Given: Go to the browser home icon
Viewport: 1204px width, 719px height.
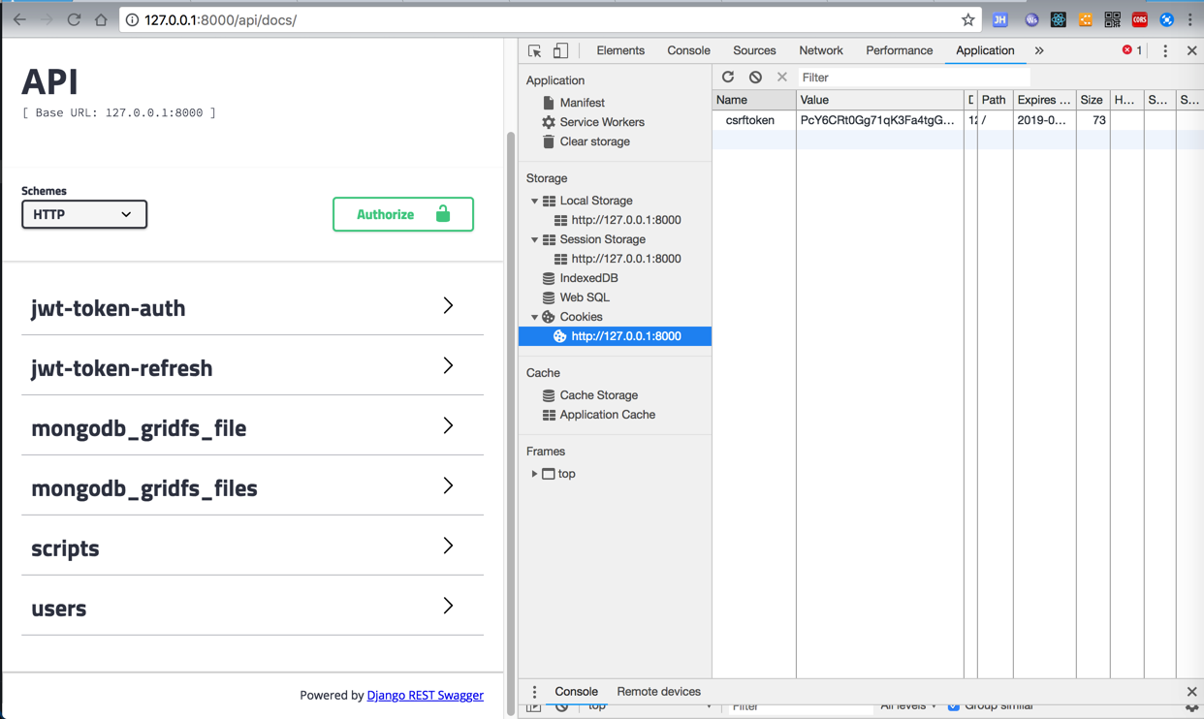Looking at the screenshot, I should [x=101, y=19].
